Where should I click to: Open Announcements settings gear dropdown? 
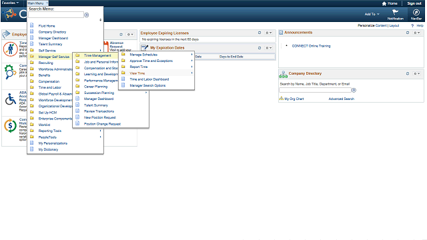417,33
